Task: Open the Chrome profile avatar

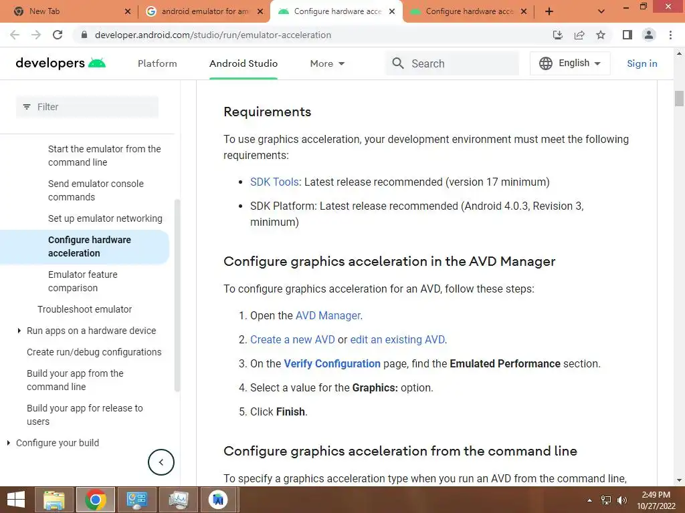Action: [x=649, y=35]
